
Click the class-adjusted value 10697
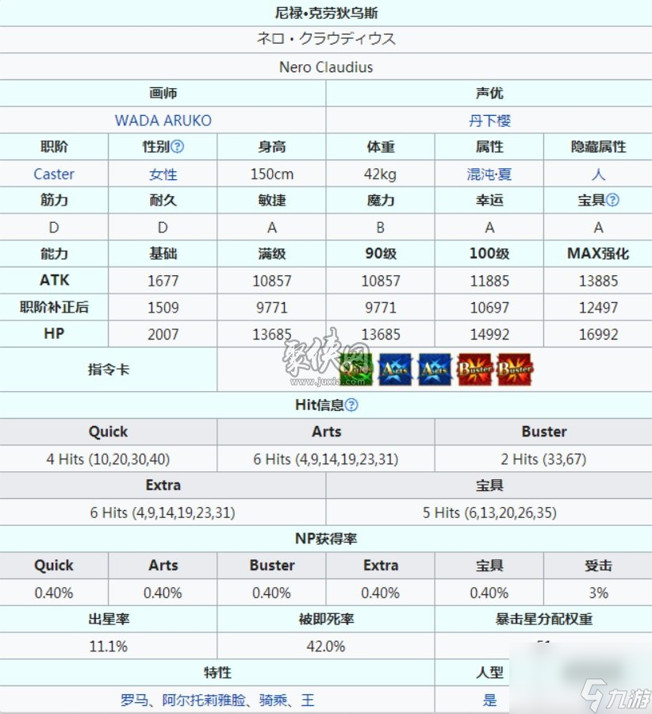[489, 308]
